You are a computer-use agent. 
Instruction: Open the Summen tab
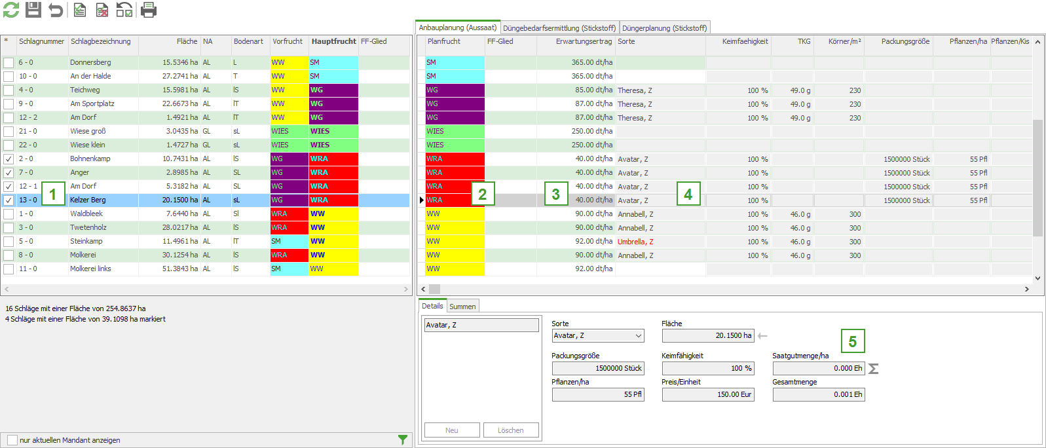tap(462, 307)
